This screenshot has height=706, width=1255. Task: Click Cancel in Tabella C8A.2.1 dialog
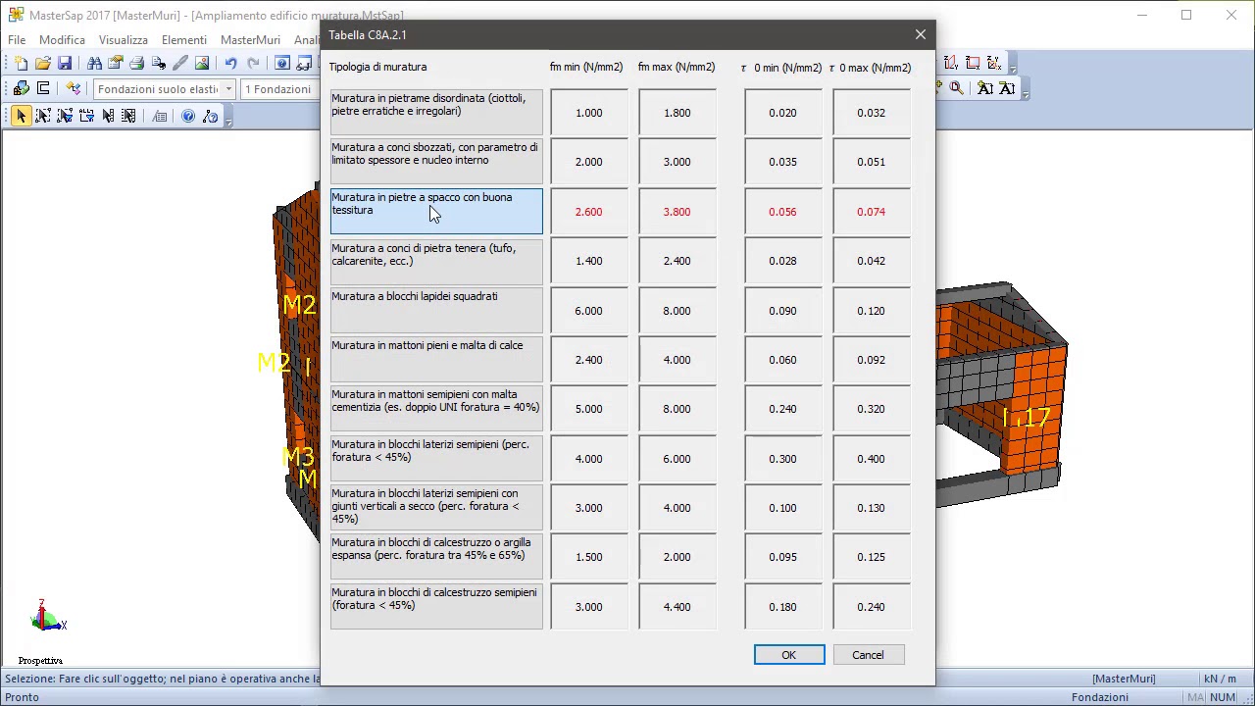tap(868, 655)
